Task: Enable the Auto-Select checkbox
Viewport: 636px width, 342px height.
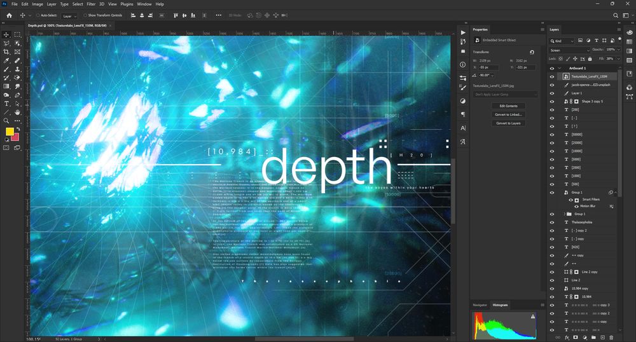Action: 38,15
